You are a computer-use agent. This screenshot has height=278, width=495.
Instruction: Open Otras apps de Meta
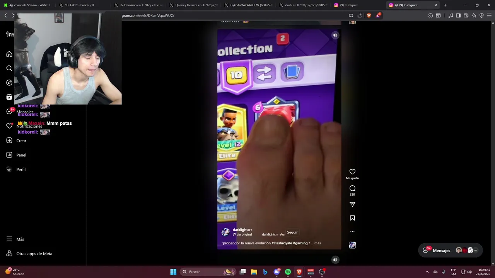[x=29, y=254]
